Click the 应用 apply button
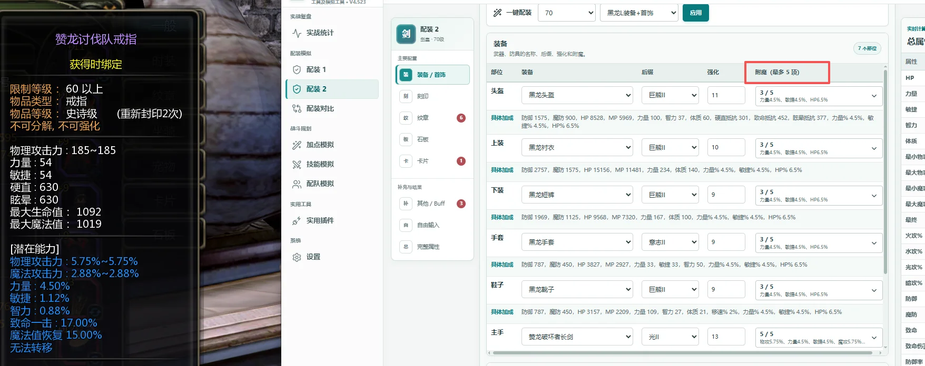This screenshot has width=925, height=366. pyautogui.click(x=695, y=13)
